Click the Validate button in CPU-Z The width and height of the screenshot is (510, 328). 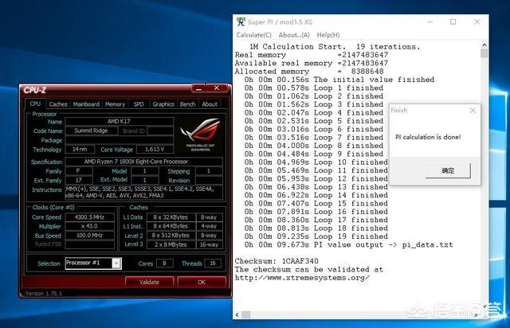point(149,282)
